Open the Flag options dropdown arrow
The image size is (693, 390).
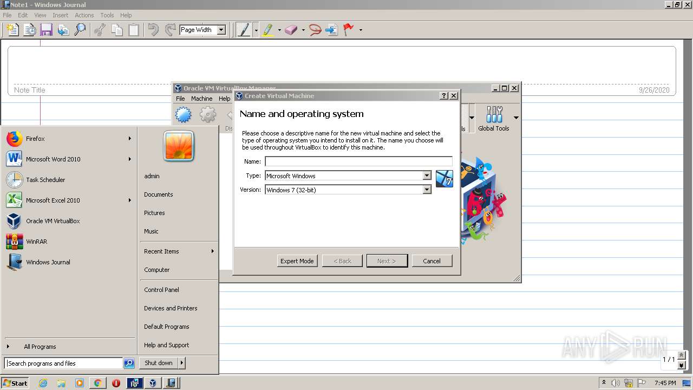(x=361, y=30)
